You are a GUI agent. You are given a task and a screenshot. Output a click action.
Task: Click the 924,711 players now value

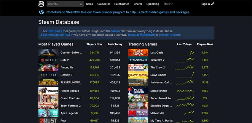point(94,53)
